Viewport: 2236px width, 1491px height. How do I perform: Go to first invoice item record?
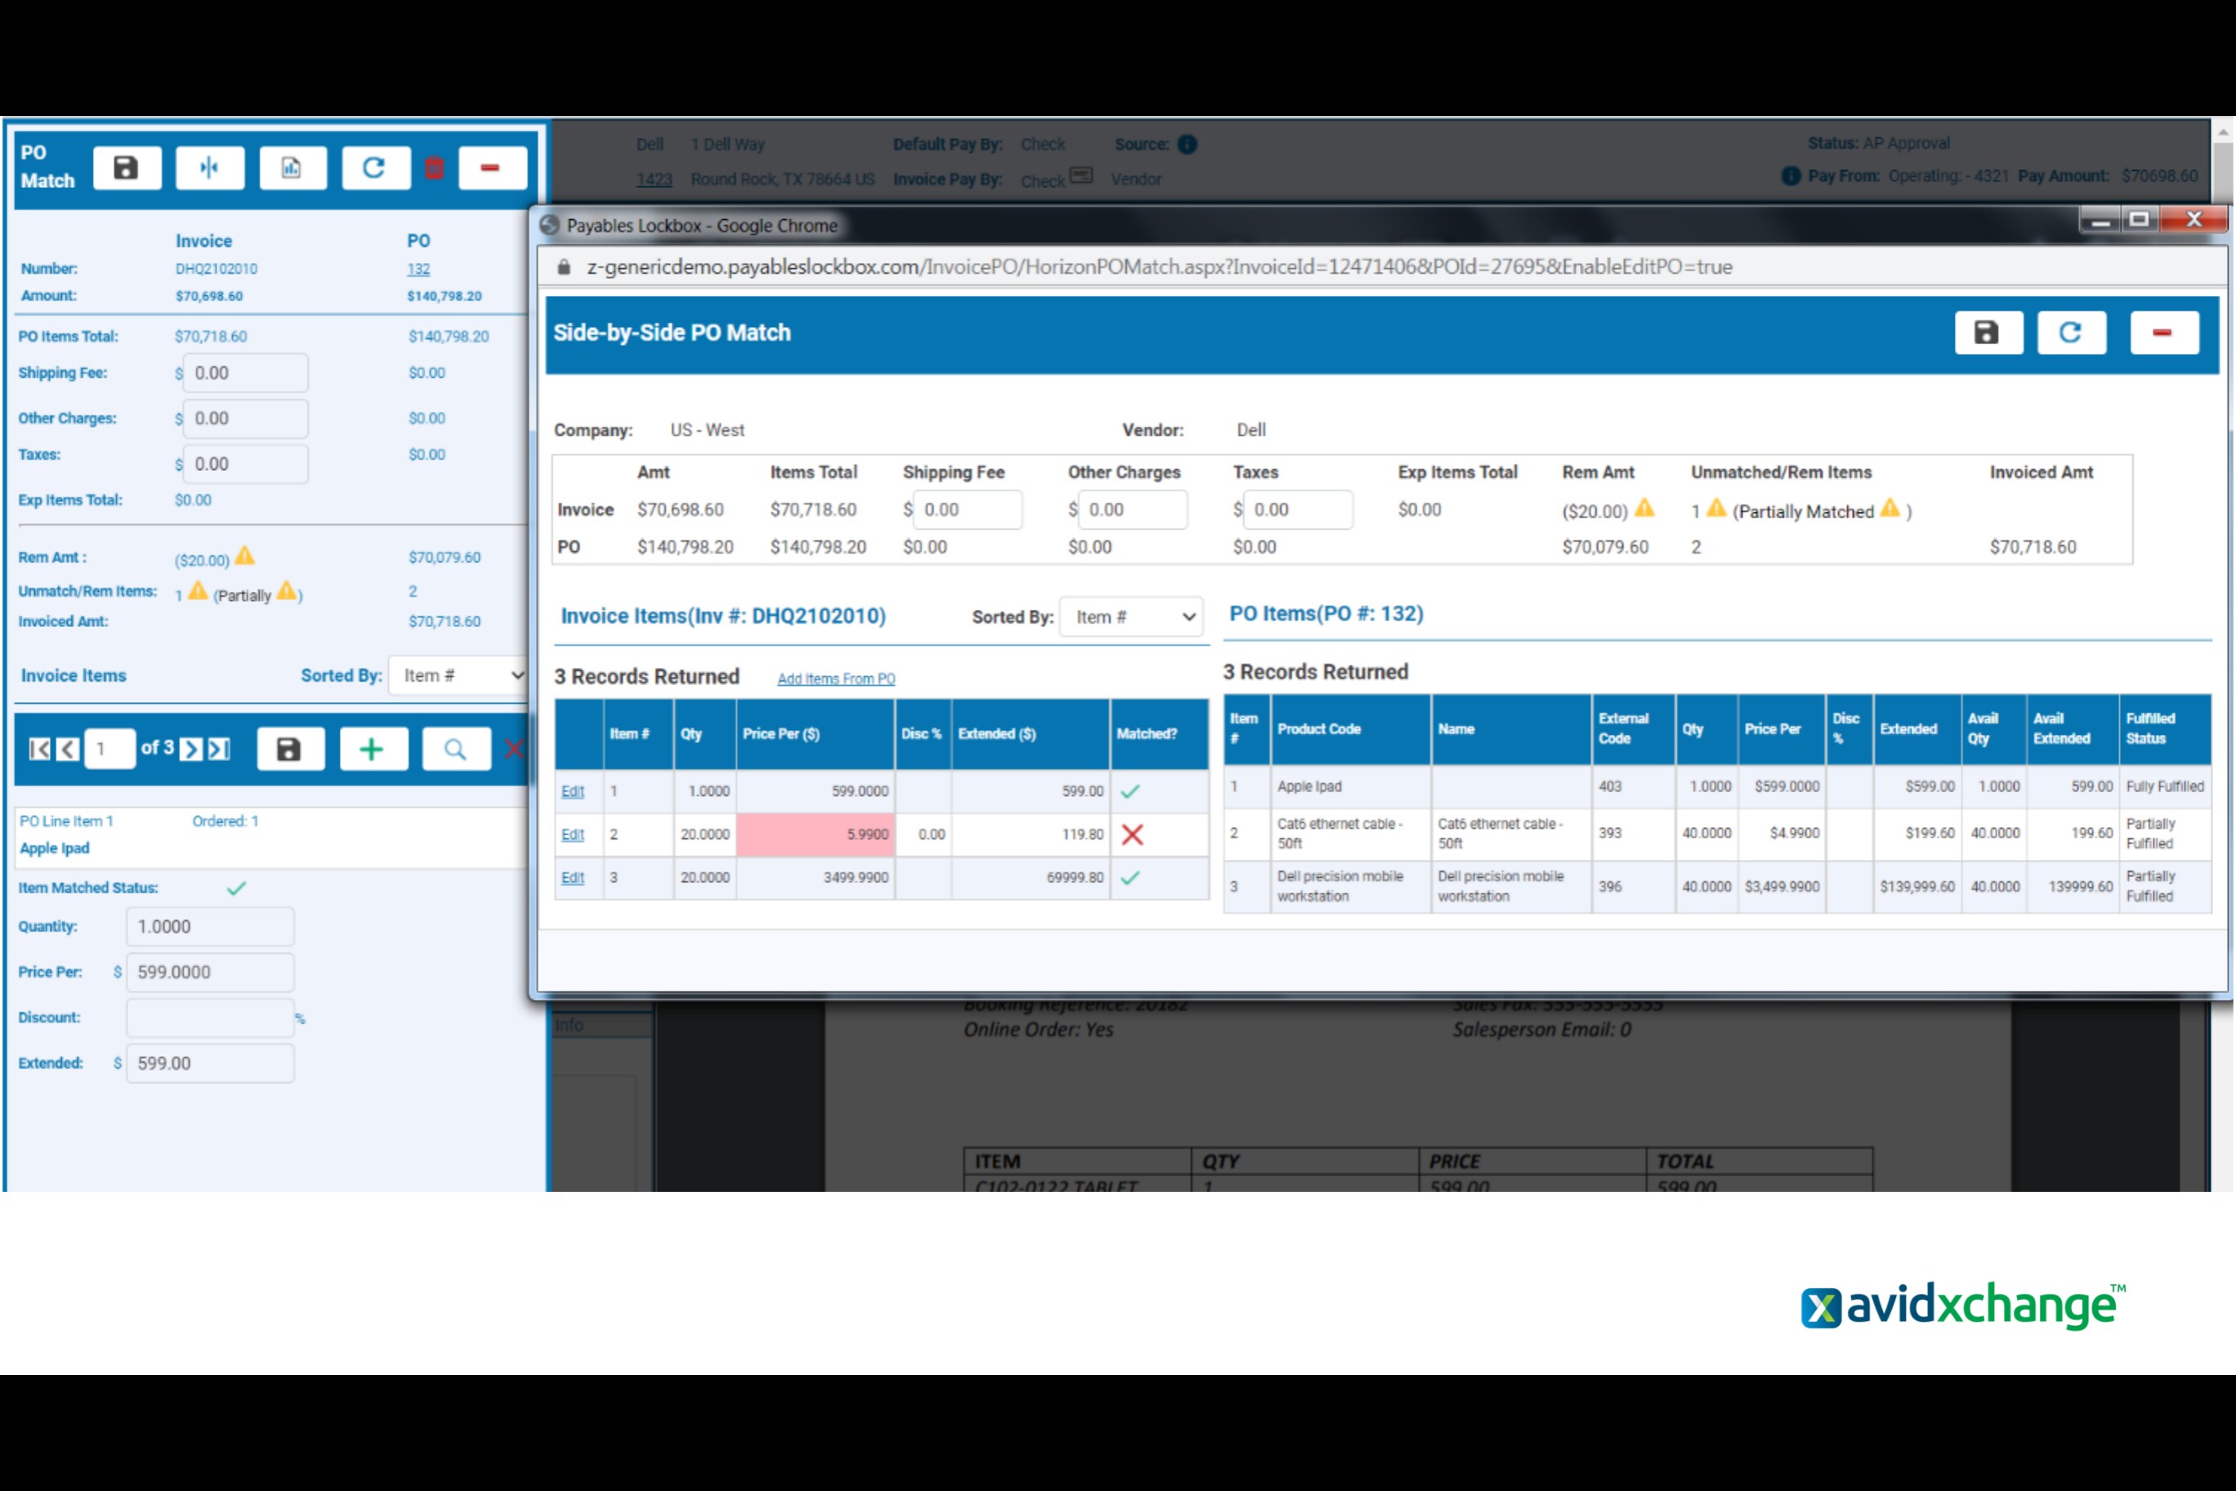40,750
